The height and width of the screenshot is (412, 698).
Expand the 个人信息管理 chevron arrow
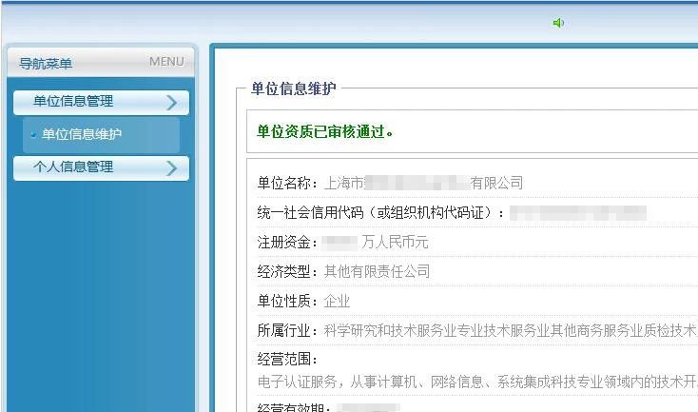click(171, 168)
